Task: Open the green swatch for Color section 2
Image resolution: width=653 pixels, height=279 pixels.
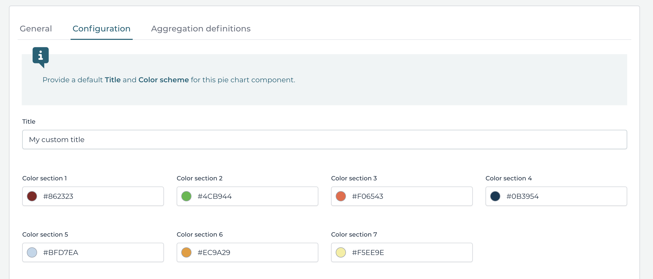Action: [186, 196]
